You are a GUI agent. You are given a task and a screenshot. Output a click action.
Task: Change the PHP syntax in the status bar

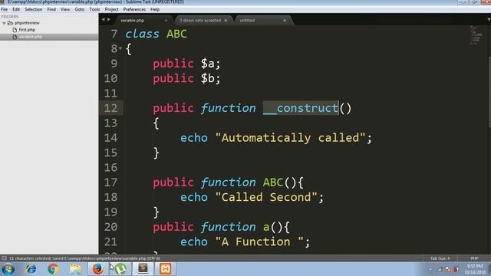tap(474, 258)
